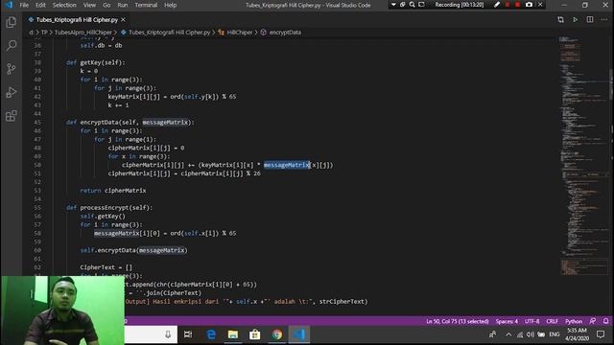Open recorder dropdown arrow menu

click(x=393, y=5)
